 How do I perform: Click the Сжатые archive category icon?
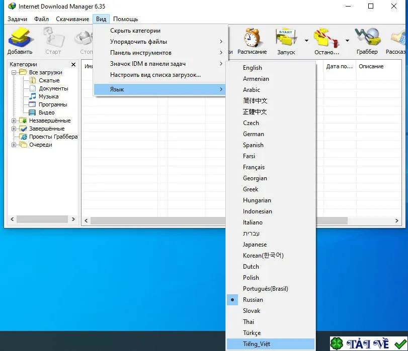coord(33,80)
